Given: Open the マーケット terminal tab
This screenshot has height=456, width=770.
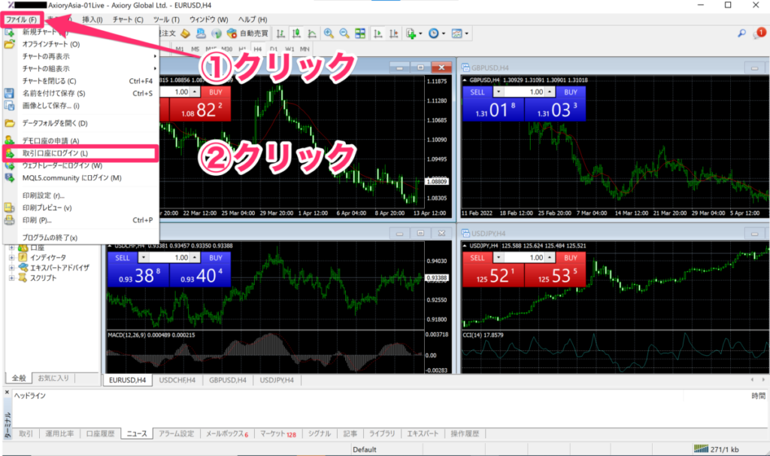Looking at the screenshot, I should (278, 434).
